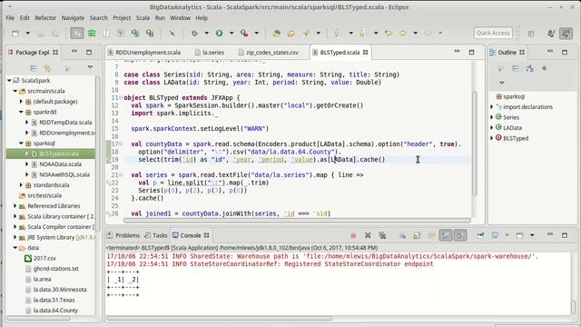Select the Scala perspective button
Screen dimensions: 581x327
click(x=566, y=34)
